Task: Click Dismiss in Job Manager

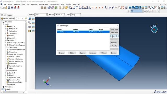Action: tap(114, 53)
